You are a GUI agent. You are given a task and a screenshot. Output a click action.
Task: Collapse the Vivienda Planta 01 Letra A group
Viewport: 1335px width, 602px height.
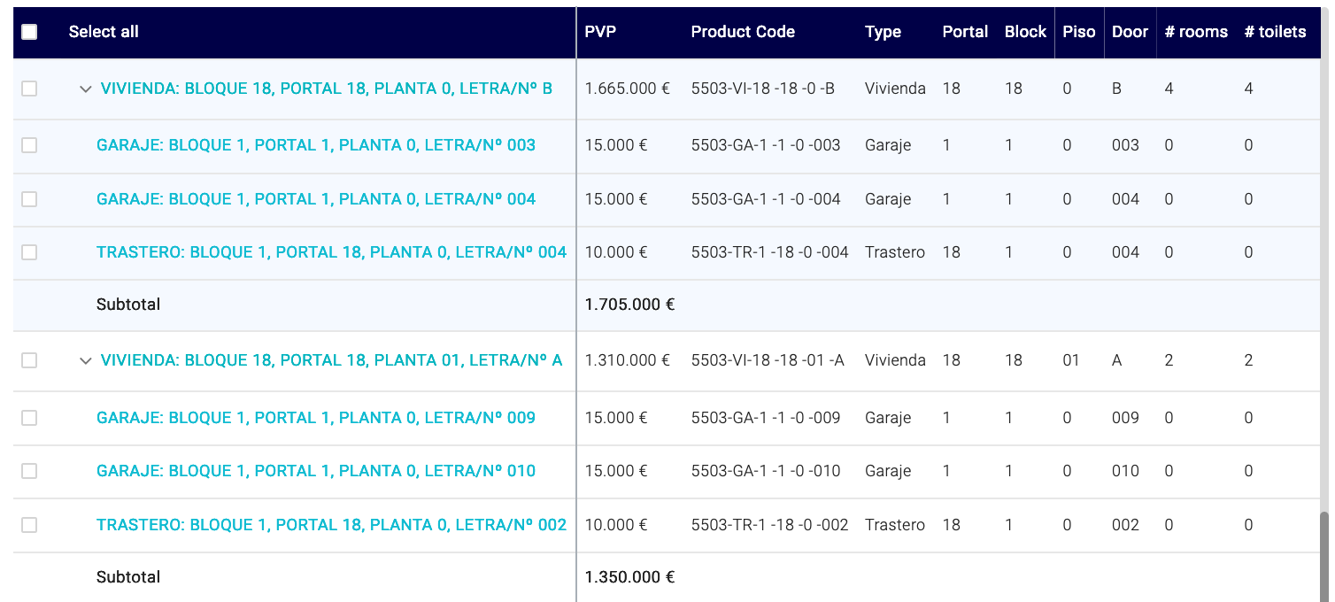point(86,361)
